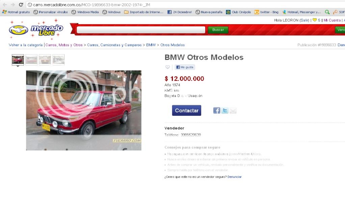Click the Denunciar link below the safety tips

coord(235,177)
